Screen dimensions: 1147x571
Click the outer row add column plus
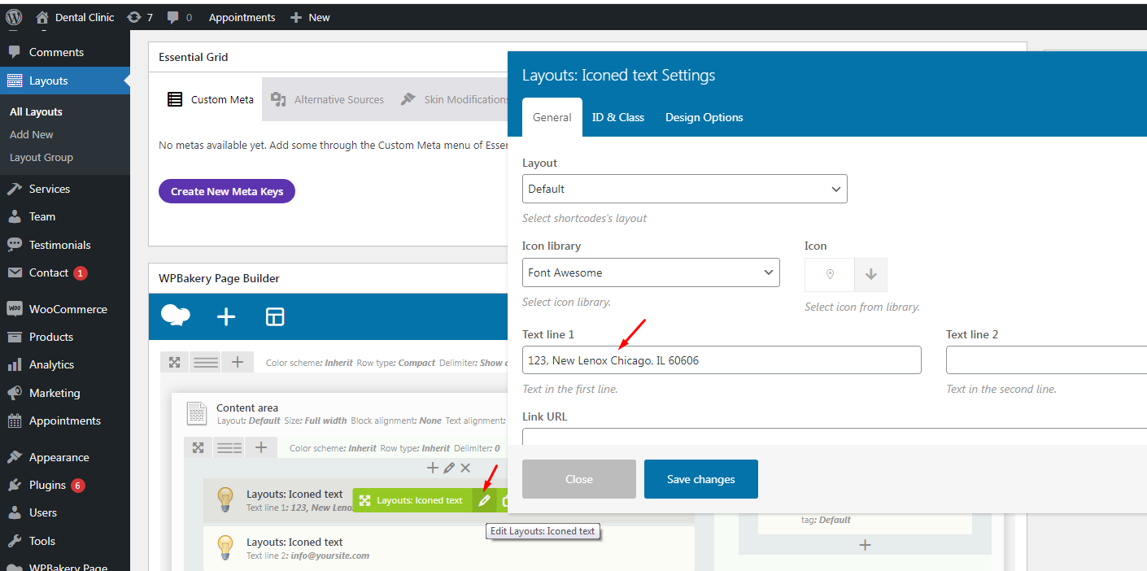237,362
